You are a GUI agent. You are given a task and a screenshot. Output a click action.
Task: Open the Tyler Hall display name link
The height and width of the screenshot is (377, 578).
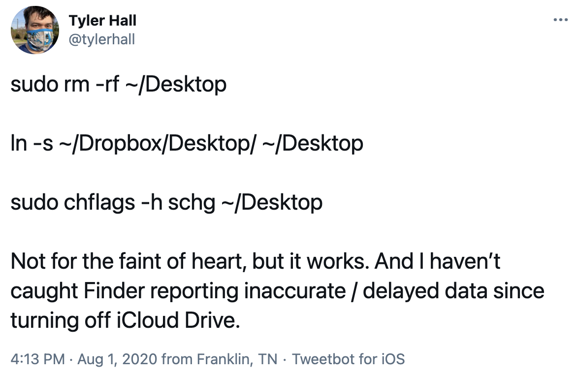[102, 21]
